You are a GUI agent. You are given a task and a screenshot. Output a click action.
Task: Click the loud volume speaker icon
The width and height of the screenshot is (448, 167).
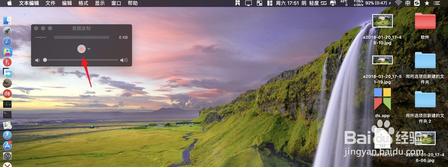(x=124, y=60)
